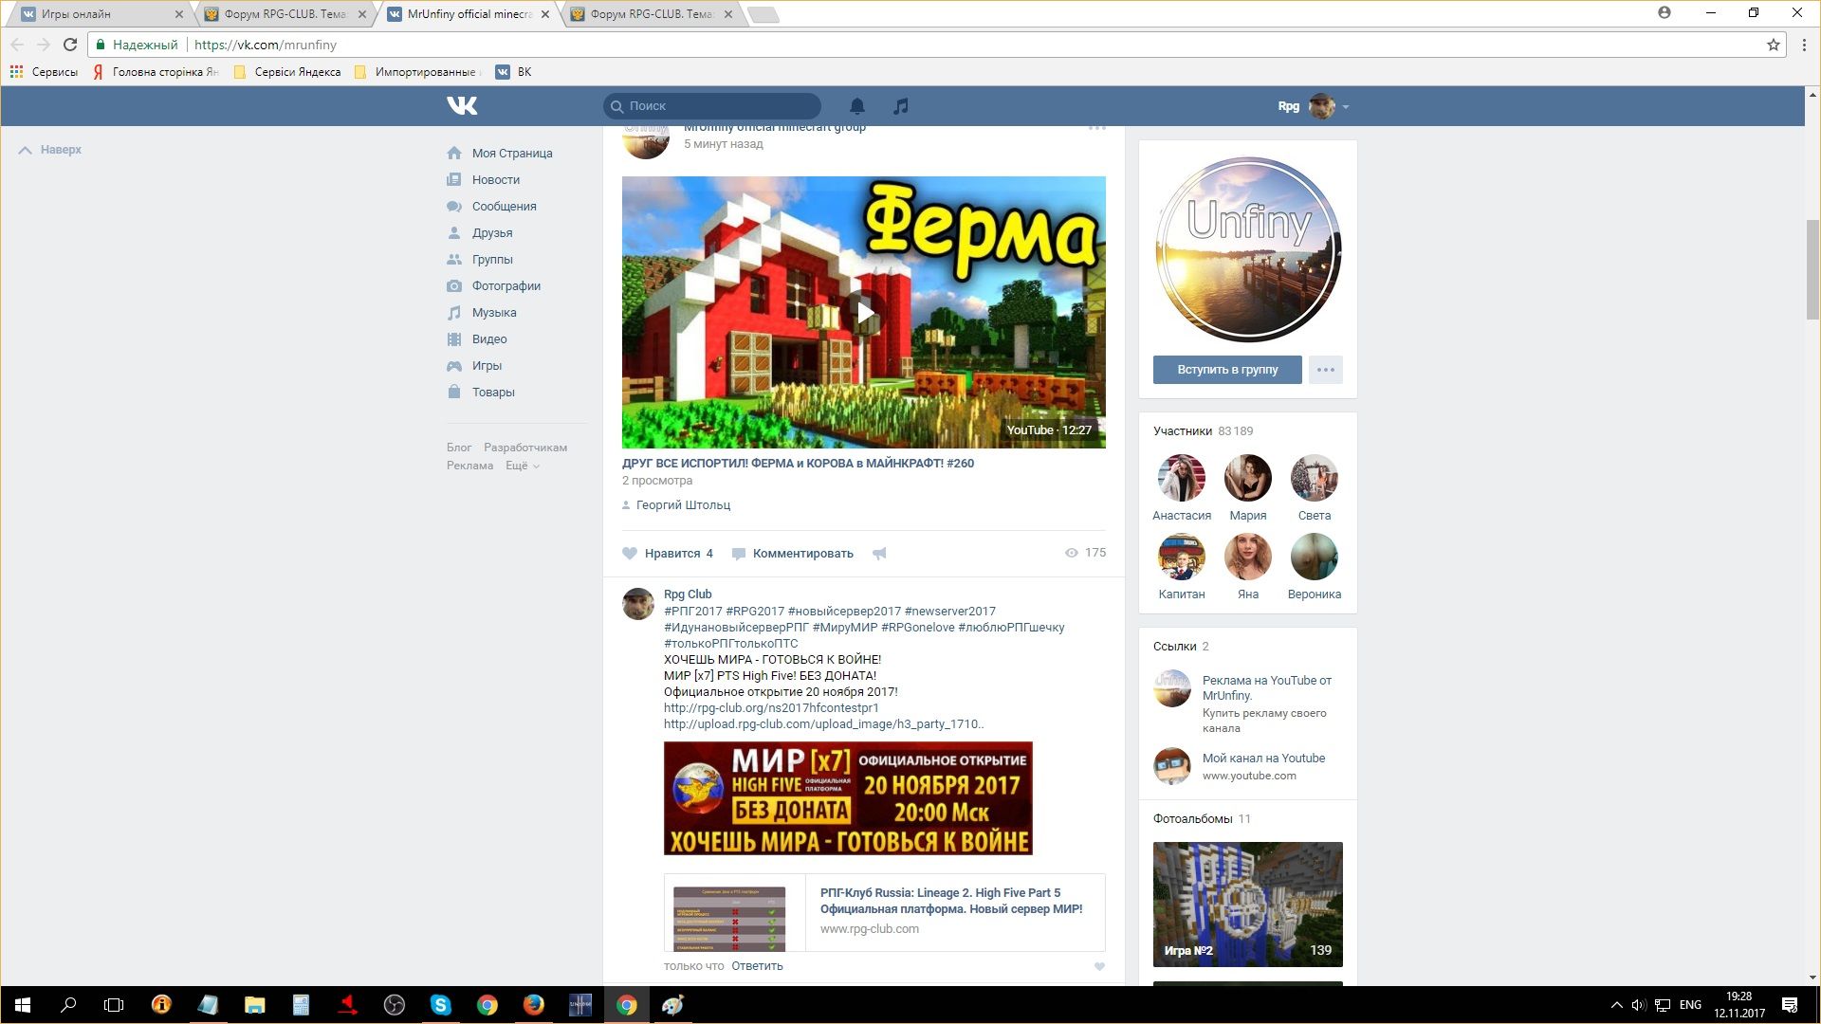Like the Rpg Club comment heart
The width and height of the screenshot is (1821, 1024).
click(x=1099, y=967)
